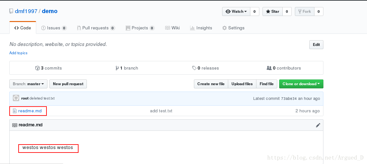Open the demo repository link
Viewport: 367px width, 164px height.
(x=50, y=11)
